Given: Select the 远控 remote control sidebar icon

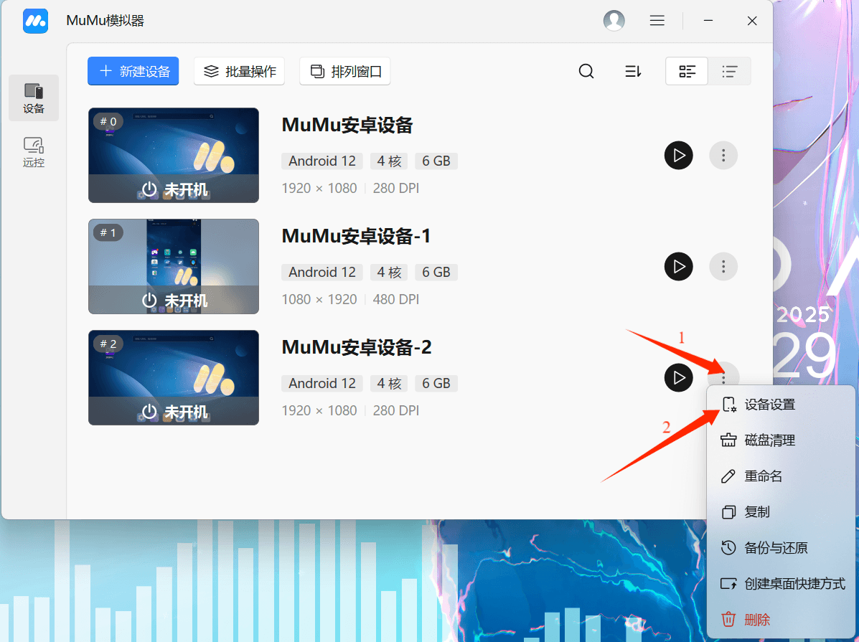Looking at the screenshot, I should click(34, 152).
